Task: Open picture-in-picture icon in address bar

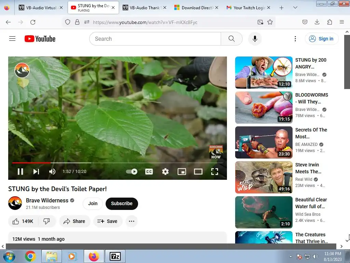Action: pyautogui.click(x=260, y=22)
